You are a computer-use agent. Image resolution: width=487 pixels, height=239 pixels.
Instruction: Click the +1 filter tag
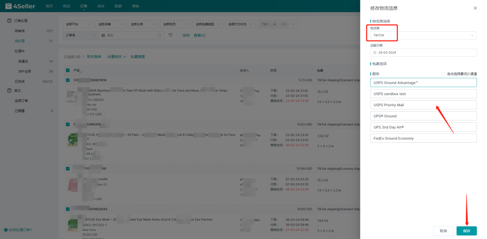click(x=284, y=24)
